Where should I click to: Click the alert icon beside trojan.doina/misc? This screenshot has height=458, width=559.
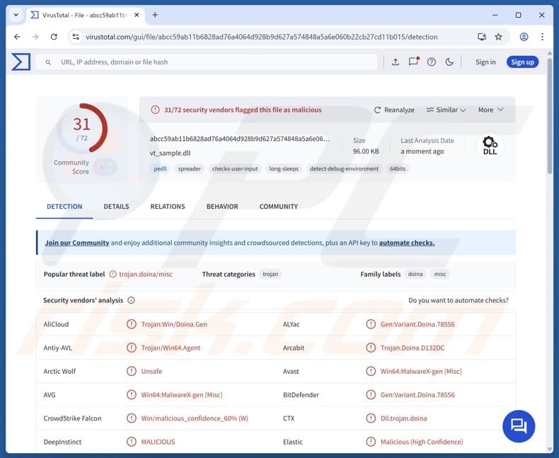pyautogui.click(x=113, y=274)
